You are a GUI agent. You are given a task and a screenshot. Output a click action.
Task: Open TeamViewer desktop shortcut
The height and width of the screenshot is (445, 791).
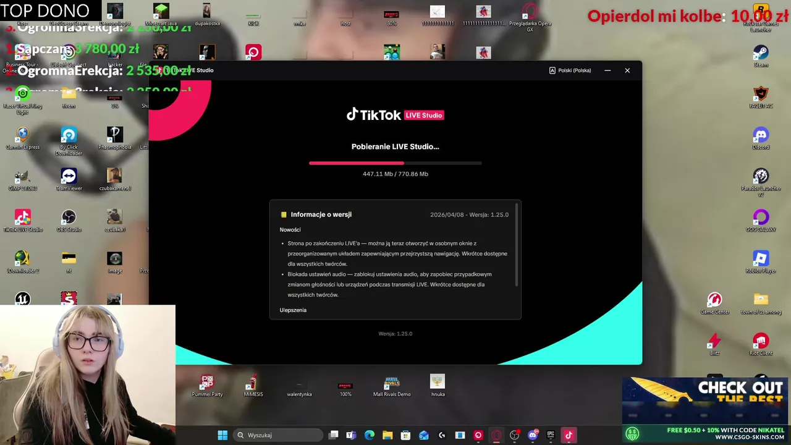click(69, 180)
